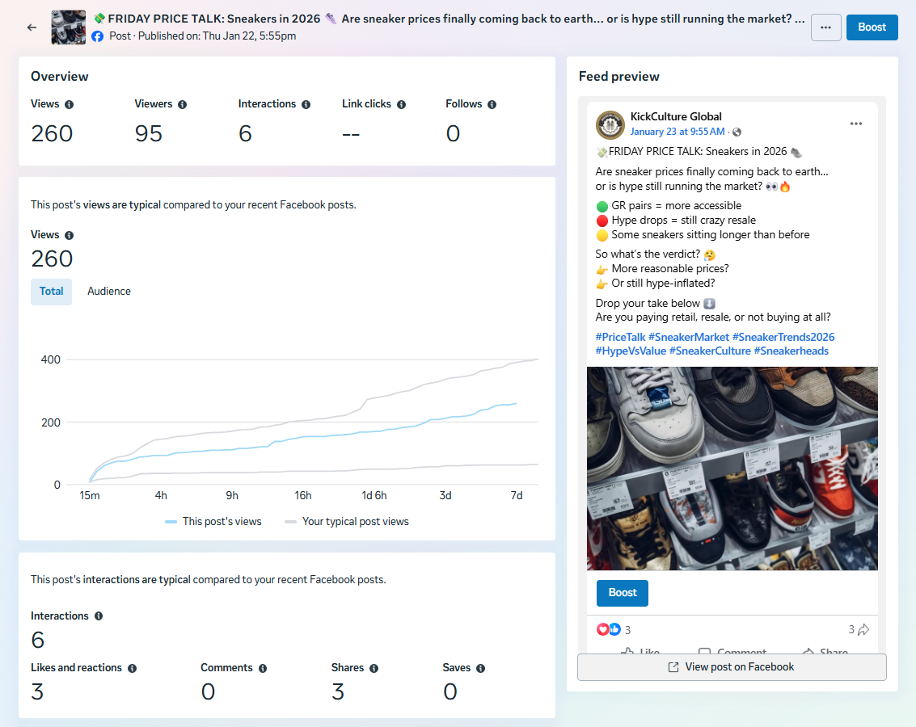Screen dimensions: 916x727
Task: Click the info icon beside Shares
Action: click(x=374, y=668)
